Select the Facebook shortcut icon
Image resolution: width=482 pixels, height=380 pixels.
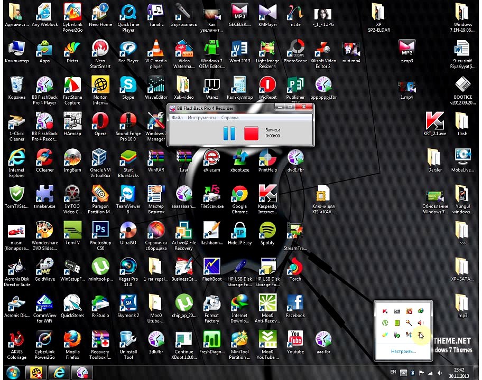pos(295,306)
